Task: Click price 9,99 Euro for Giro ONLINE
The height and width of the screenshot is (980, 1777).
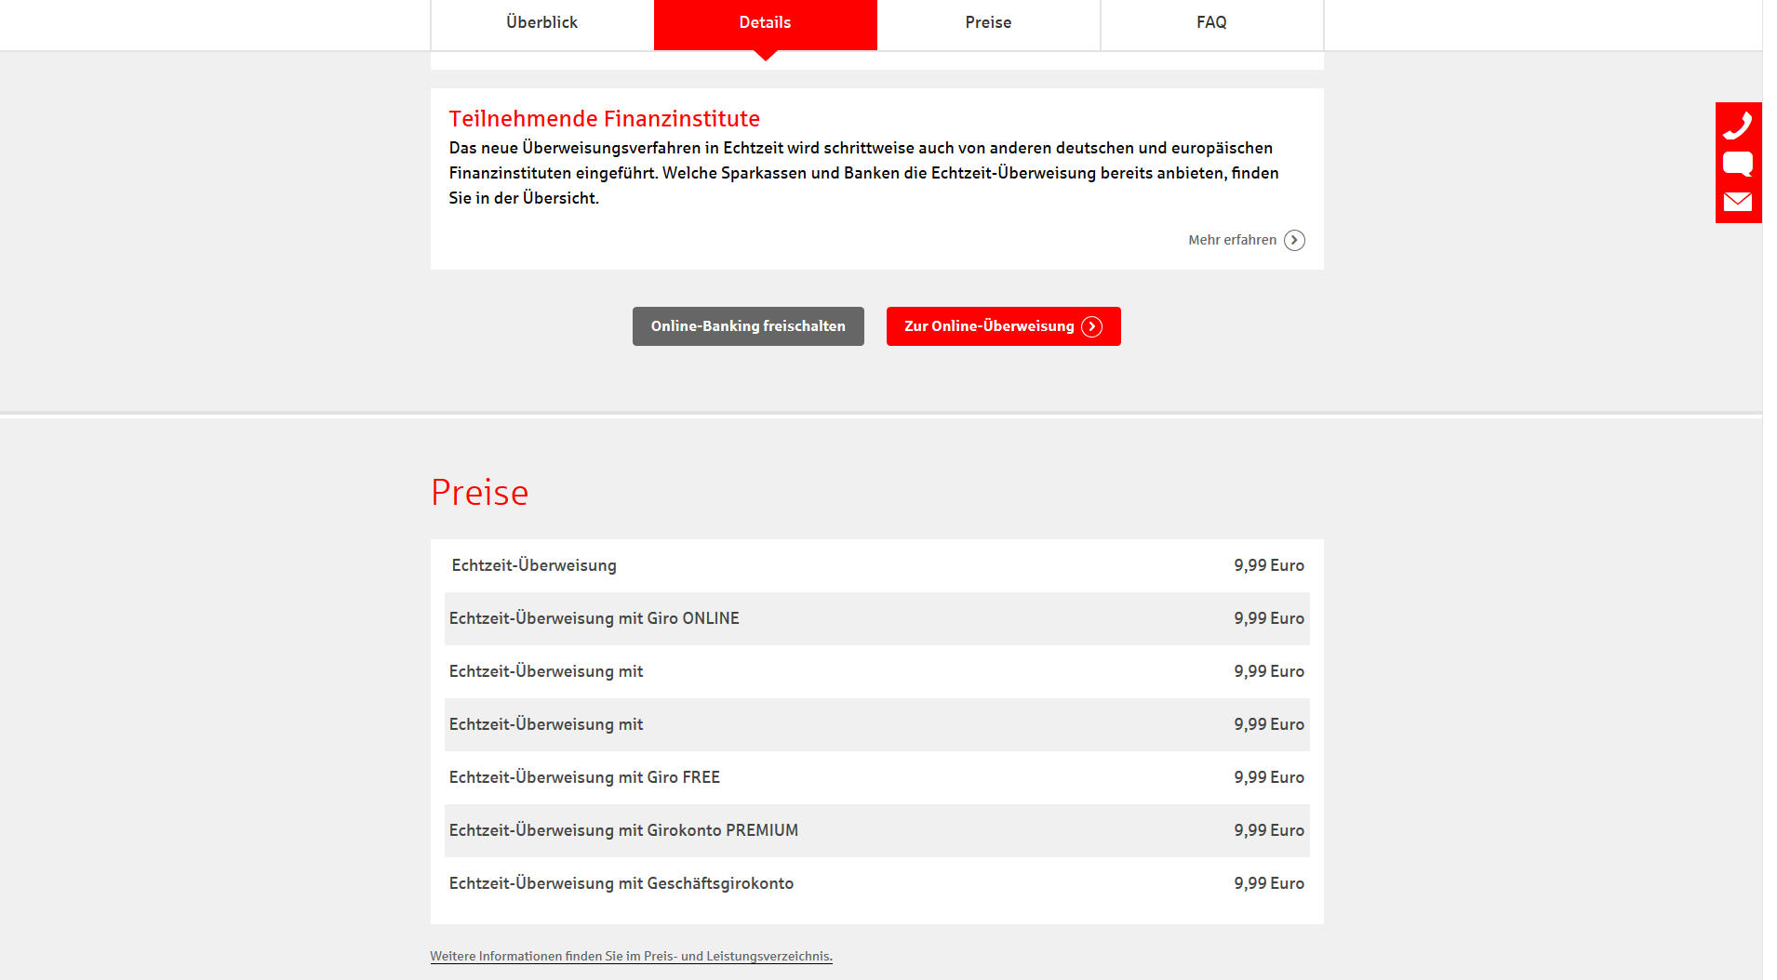Action: (1269, 618)
